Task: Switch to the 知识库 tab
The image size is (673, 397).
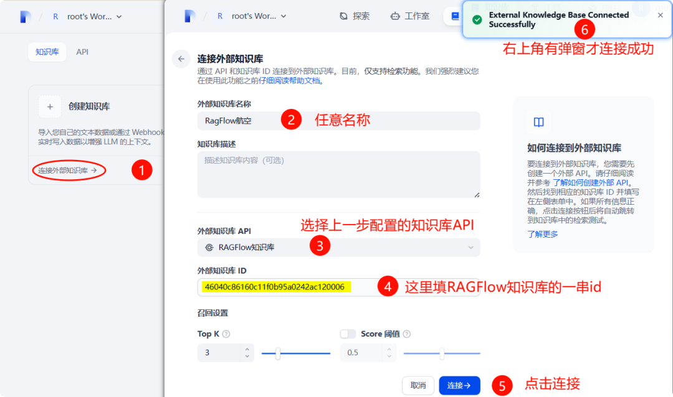Action: point(47,52)
